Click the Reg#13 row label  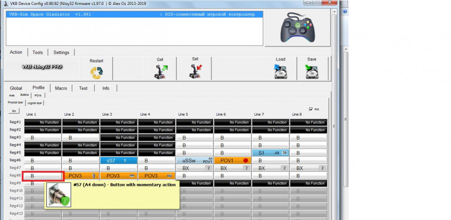click(16, 213)
